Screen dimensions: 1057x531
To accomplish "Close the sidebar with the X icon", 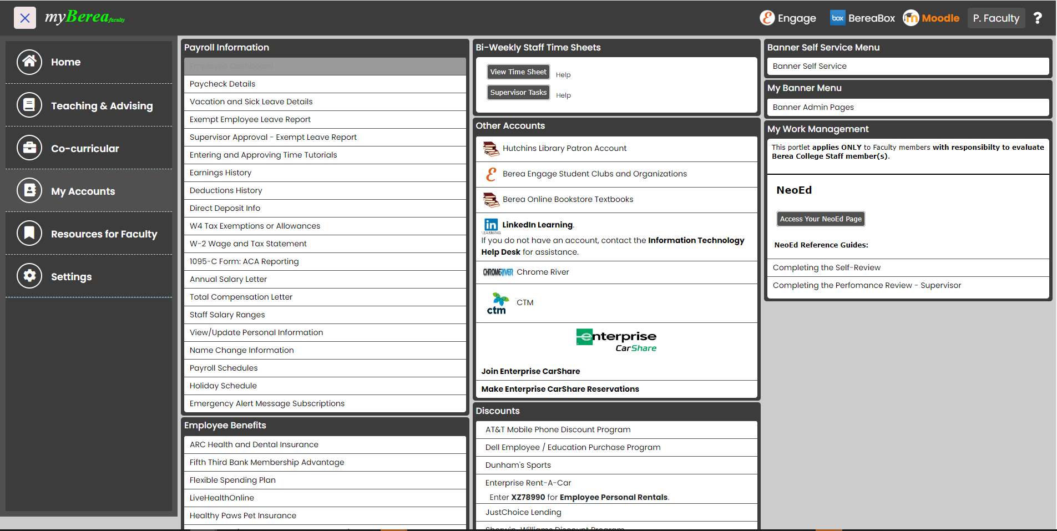I will [x=25, y=18].
